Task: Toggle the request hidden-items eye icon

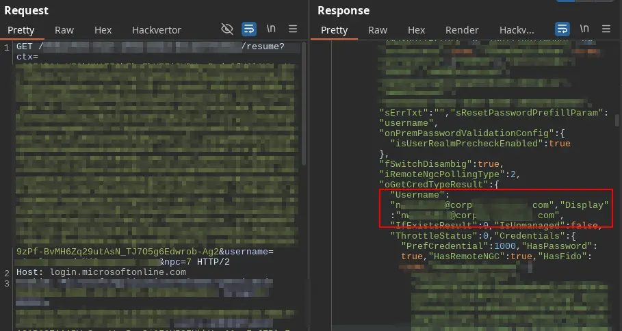Action: [x=227, y=29]
